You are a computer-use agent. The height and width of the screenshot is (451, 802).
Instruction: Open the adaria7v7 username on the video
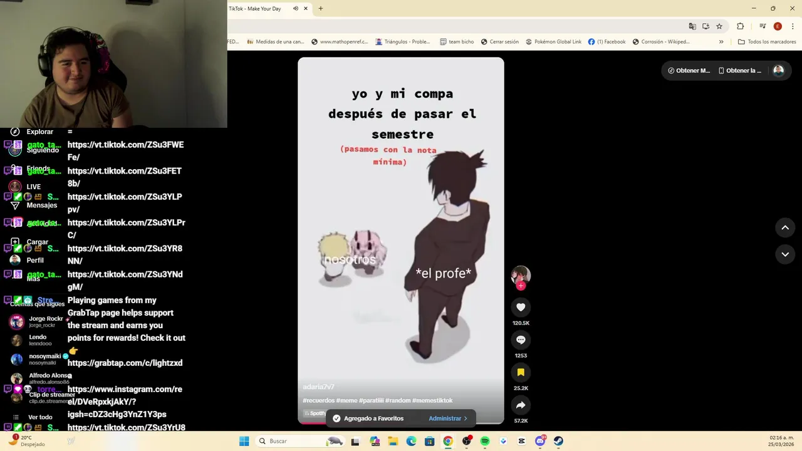pos(318,387)
